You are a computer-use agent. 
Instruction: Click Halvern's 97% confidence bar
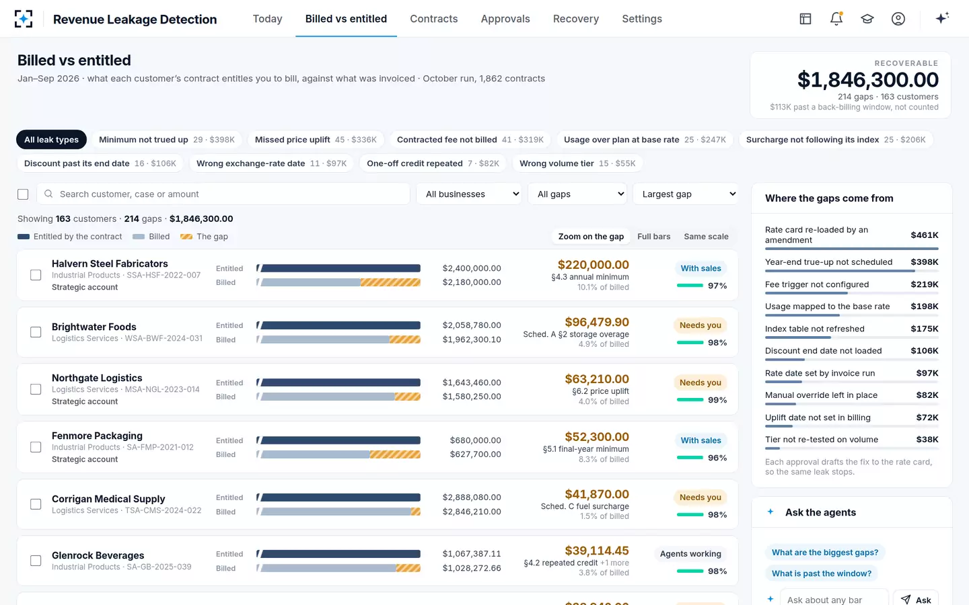pos(690,286)
